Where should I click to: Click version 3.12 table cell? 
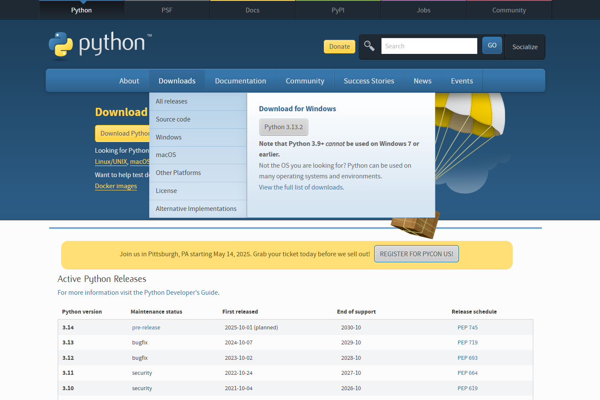(x=68, y=358)
